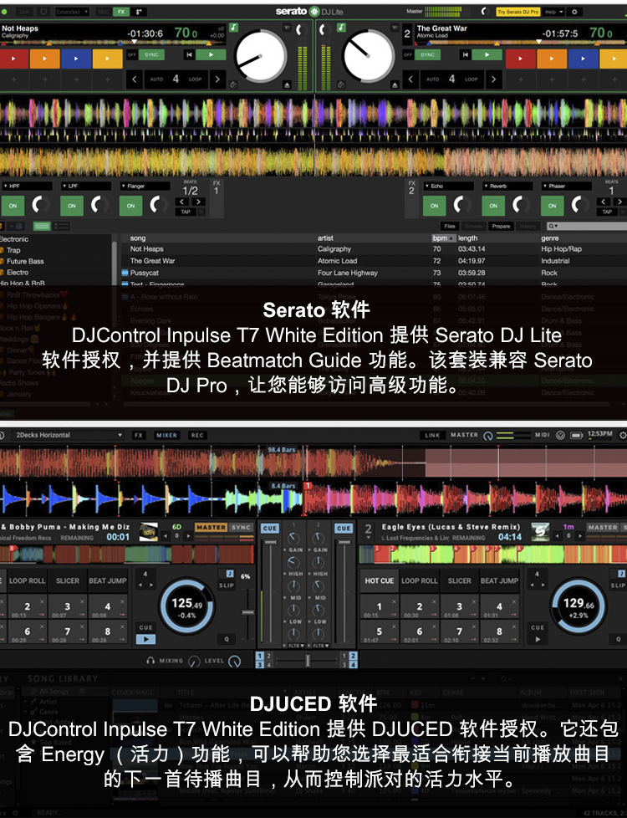Click the DJUCED crossfader
Image resolution: width=627 pixels, height=818 pixels.
click(x=306, y=661)
